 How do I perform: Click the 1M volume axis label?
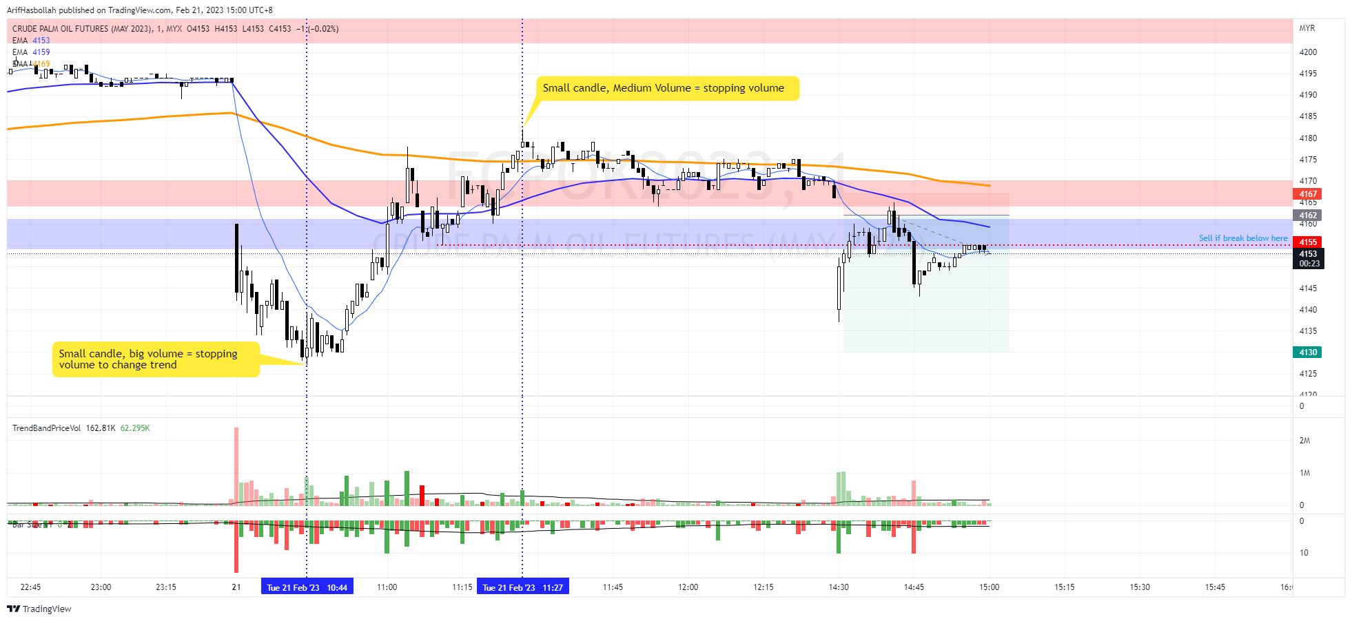(1304, 473)
